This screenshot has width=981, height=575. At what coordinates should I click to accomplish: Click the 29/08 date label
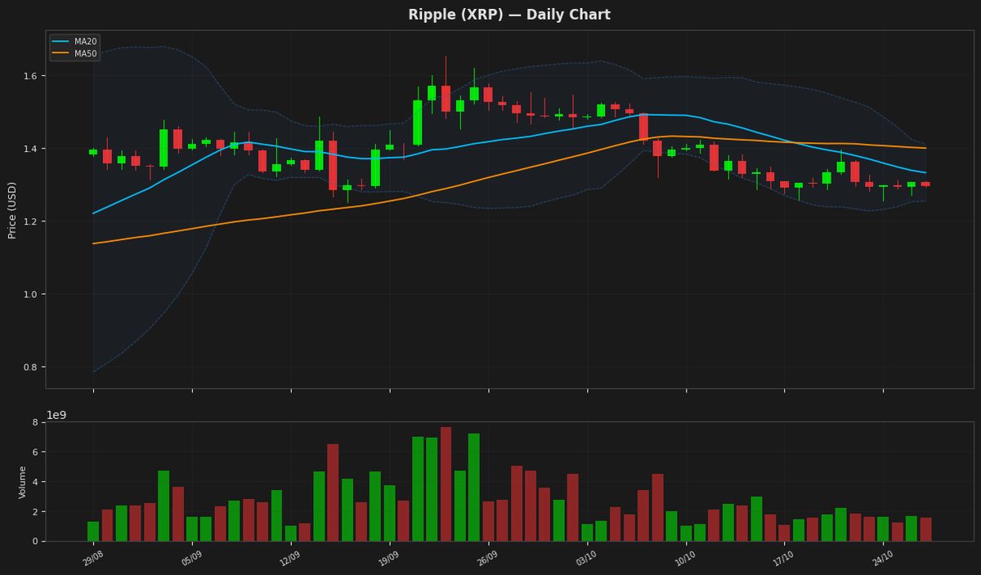(92, 559)
